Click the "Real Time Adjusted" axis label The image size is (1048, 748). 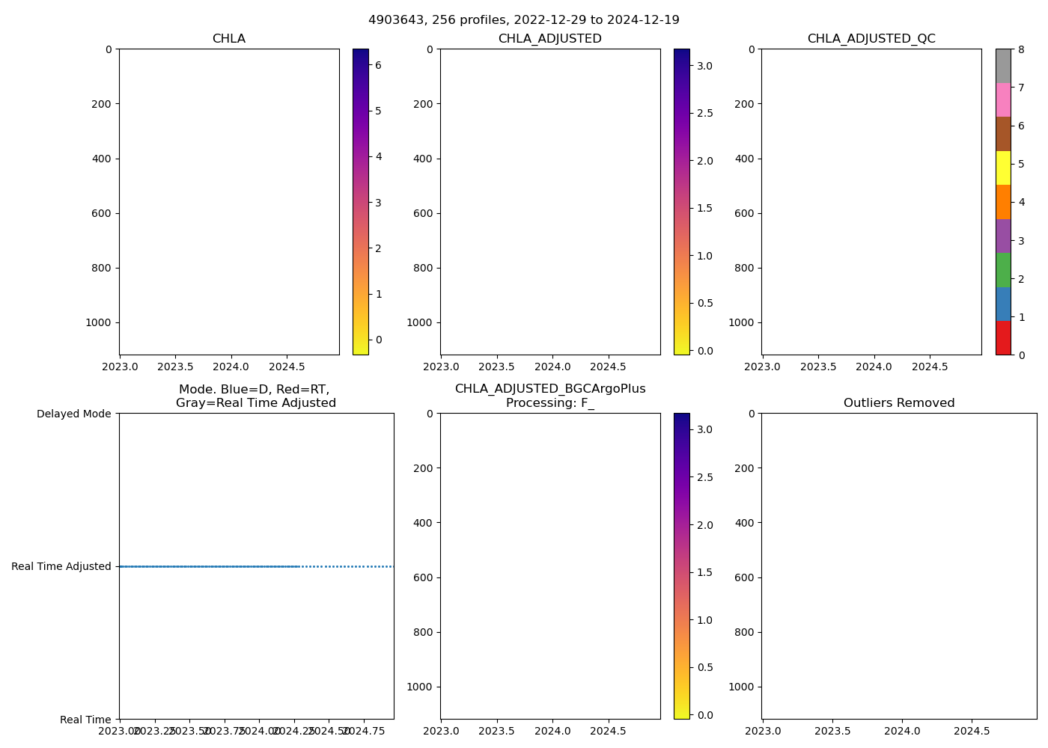click(61, 566)
